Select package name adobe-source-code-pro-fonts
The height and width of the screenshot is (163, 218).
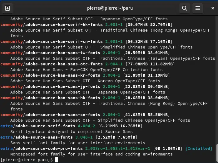49,149
